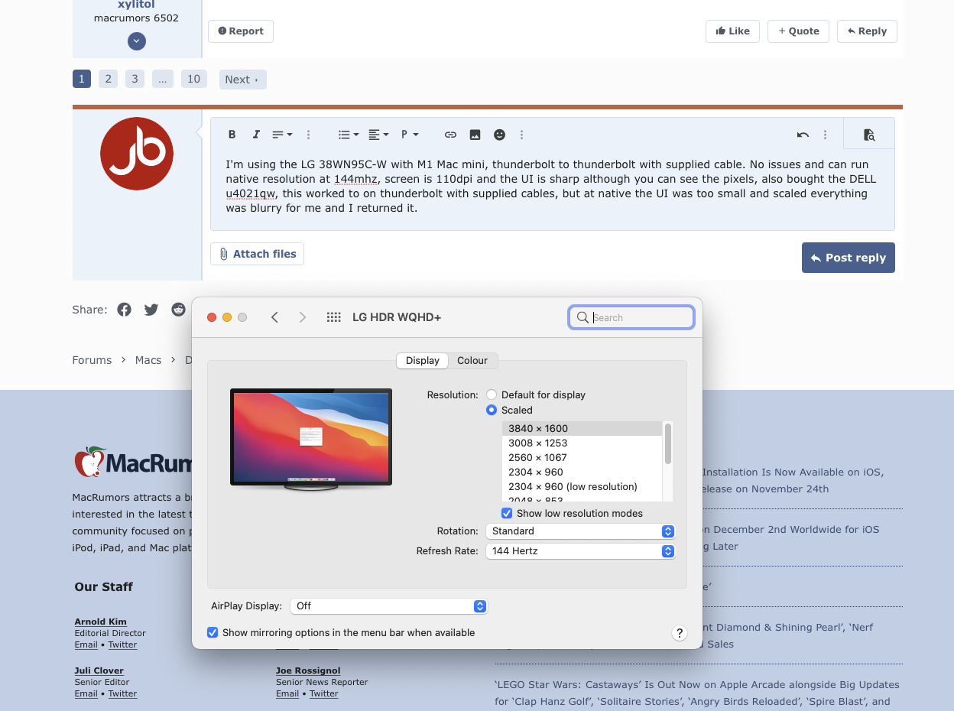Open Juli Clover's staff profile link
Screen dimensions: 954x711
(99, 670)
